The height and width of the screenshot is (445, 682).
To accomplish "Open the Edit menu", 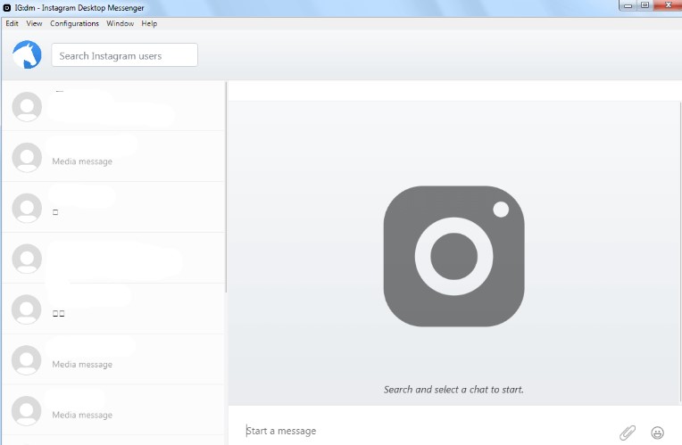I will click(12, 23).
